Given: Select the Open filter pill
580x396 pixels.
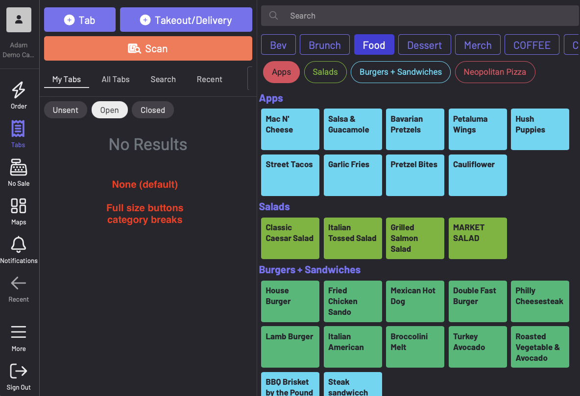Looking at the screenshot, I should (109, 110).
